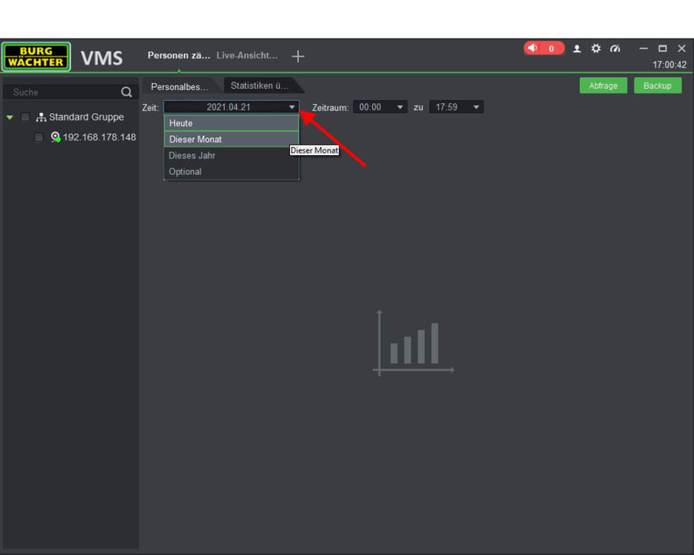Open the 17:59 end time dropdown
The width and height of the screenshot is (694, 555).
(x=456, y=107)
